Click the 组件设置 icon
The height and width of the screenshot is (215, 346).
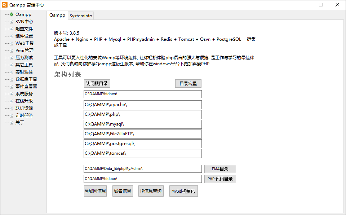click(11, 36)
